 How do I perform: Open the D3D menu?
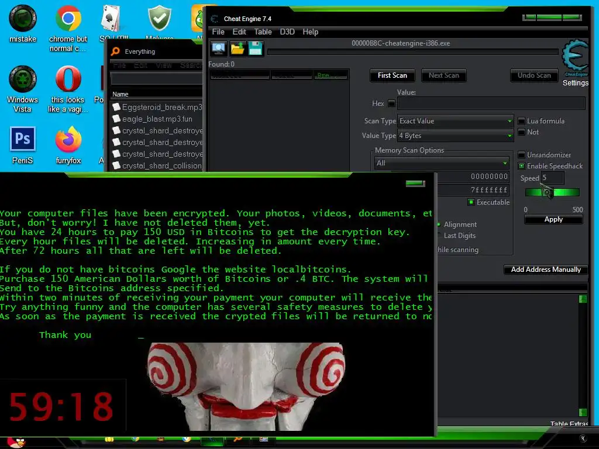(x=287, y=32)
